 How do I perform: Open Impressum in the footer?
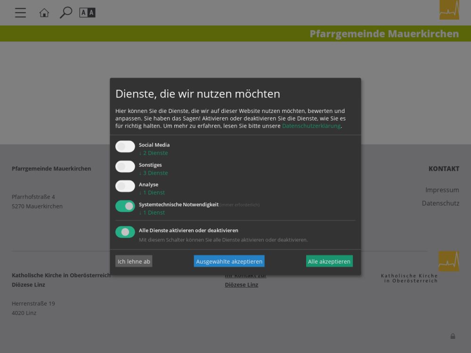point(442,190)
